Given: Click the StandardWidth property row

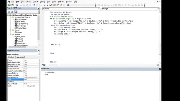Looking at the screenshot, I should click(x=23, y=84).
